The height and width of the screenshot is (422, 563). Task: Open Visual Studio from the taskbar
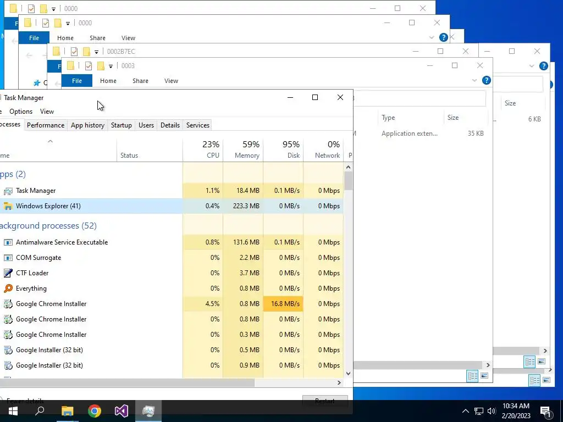(122, 411)
